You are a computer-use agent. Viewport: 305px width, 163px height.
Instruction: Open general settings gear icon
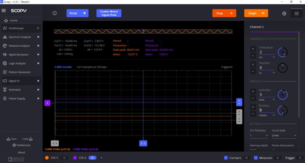point(284,13)
